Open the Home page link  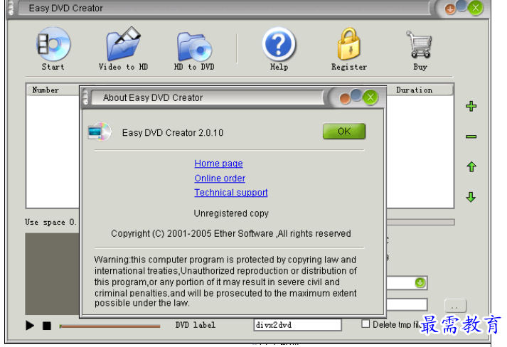(218, 164)
